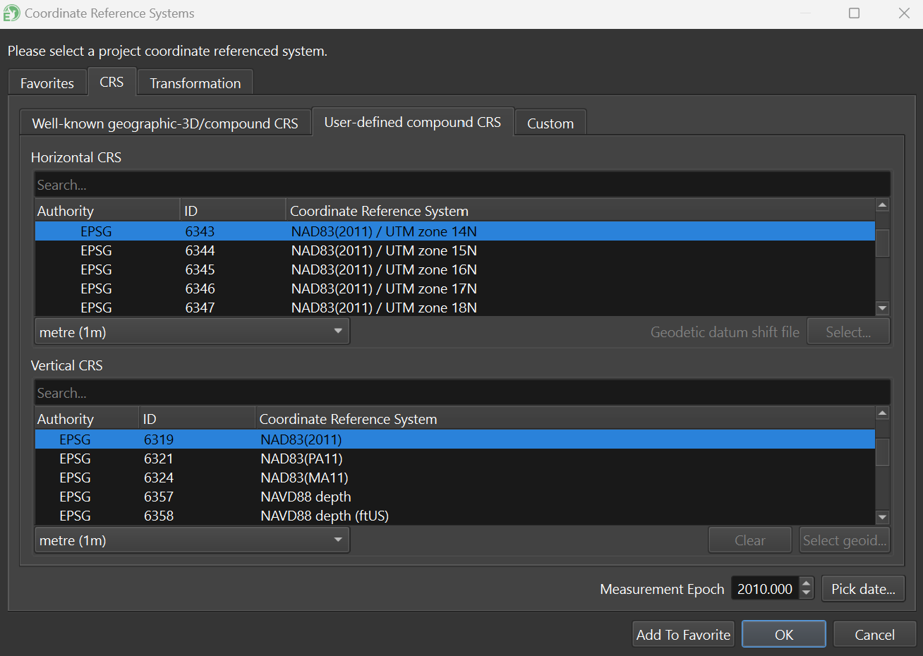Select NAVD88 depth vertical CRS
This screenshot has height=656, width=923.
[306, 497]
